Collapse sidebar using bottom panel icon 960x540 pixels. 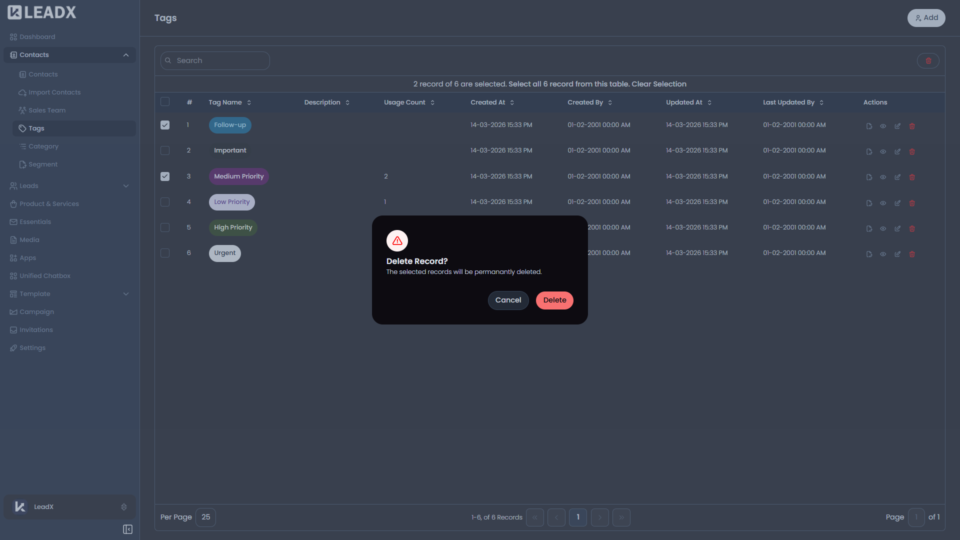pos(127,529)
